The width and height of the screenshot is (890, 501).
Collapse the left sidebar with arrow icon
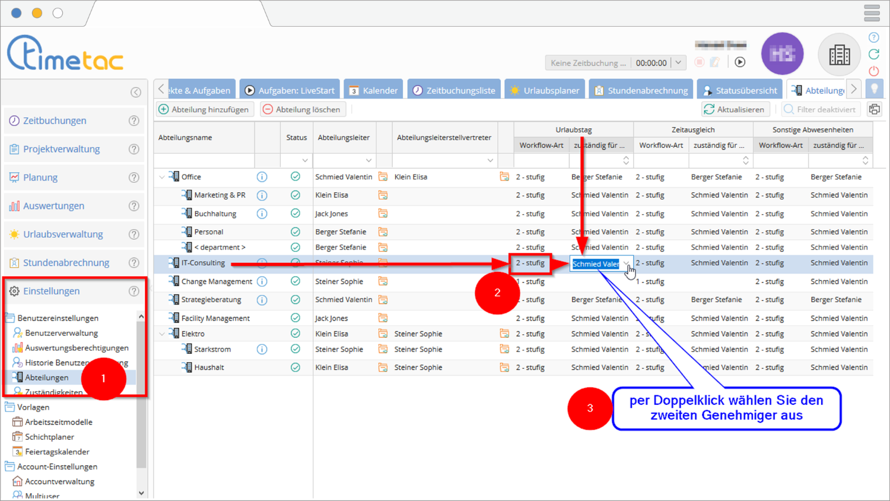136,92
